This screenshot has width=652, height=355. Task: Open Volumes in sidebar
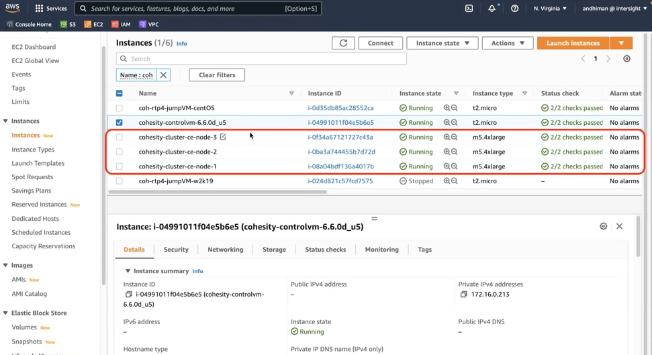(24, 327)
